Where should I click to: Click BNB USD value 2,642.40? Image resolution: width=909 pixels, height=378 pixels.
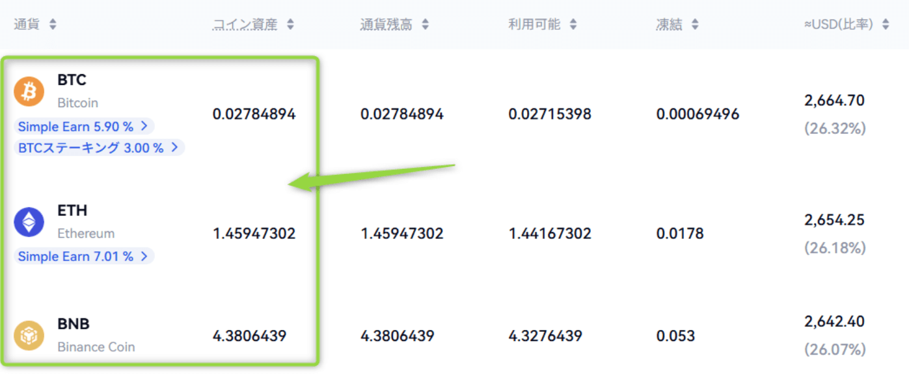[835, 321]
